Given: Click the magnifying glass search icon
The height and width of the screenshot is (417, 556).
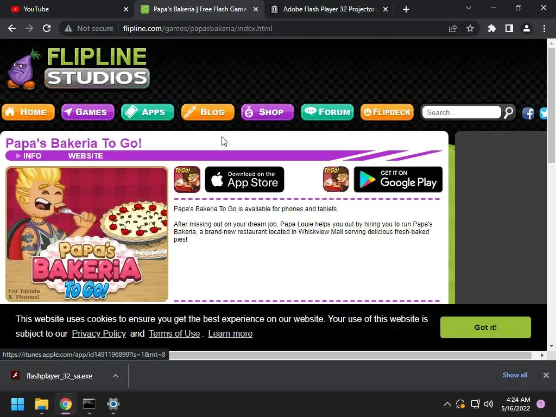Looking at the screenshot, I should (x=508, y=112).
